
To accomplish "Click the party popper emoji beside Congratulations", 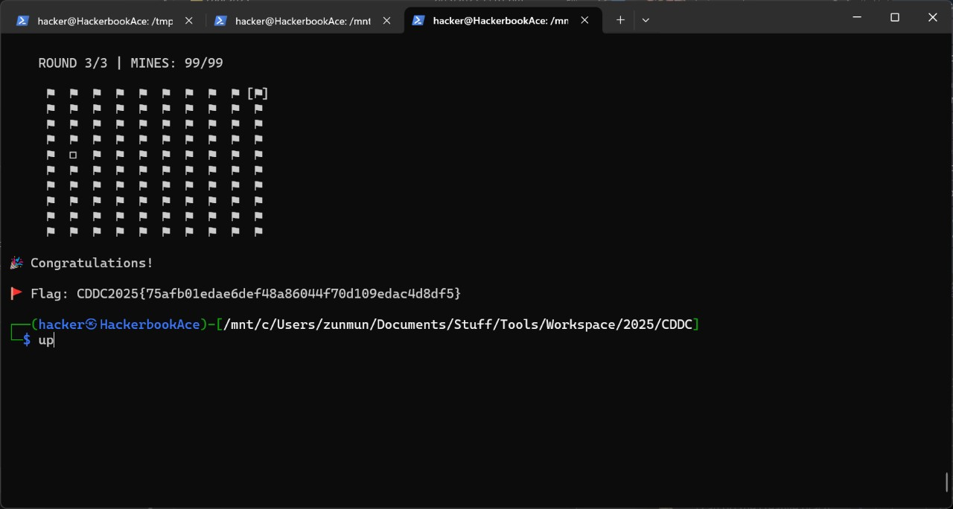I will click(16, 263).
